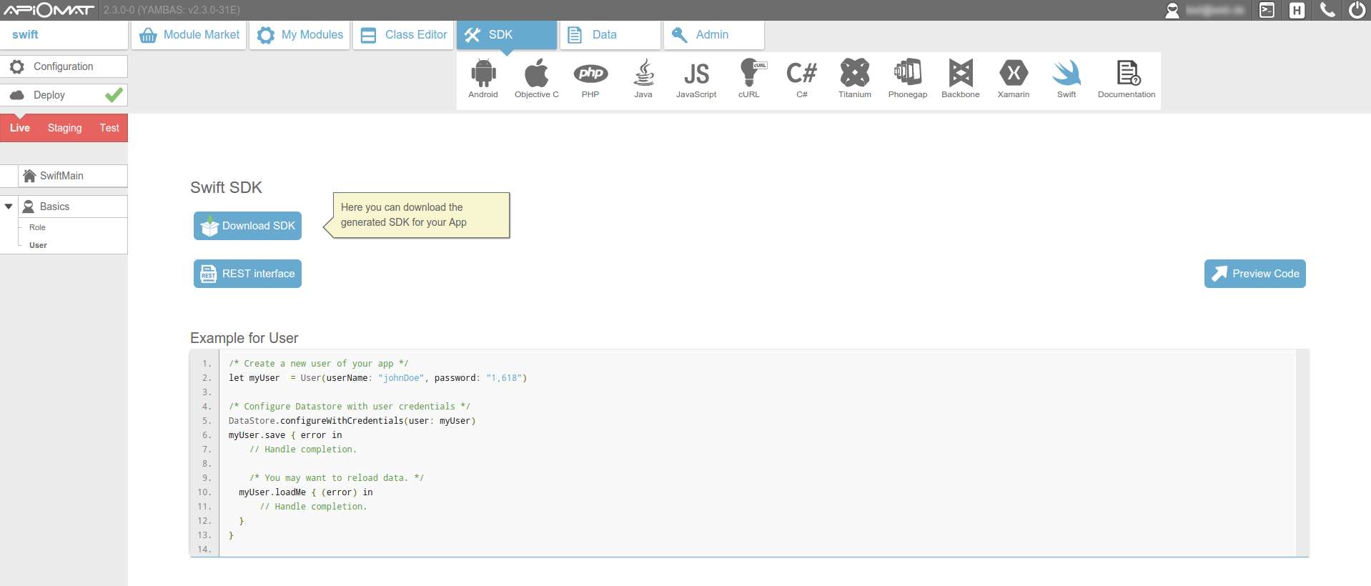This screenshot has height=586, width=1371.
Task: Click the user account icon in top bar
Action: [1172, 10]
